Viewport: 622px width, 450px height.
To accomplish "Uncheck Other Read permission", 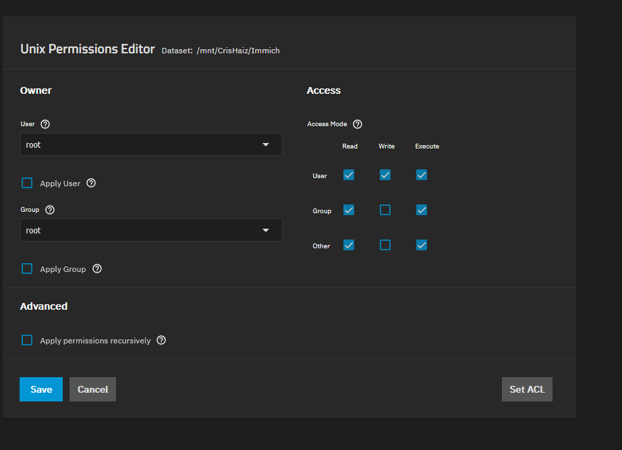I will pyautogui.click(x=349, y=245).
